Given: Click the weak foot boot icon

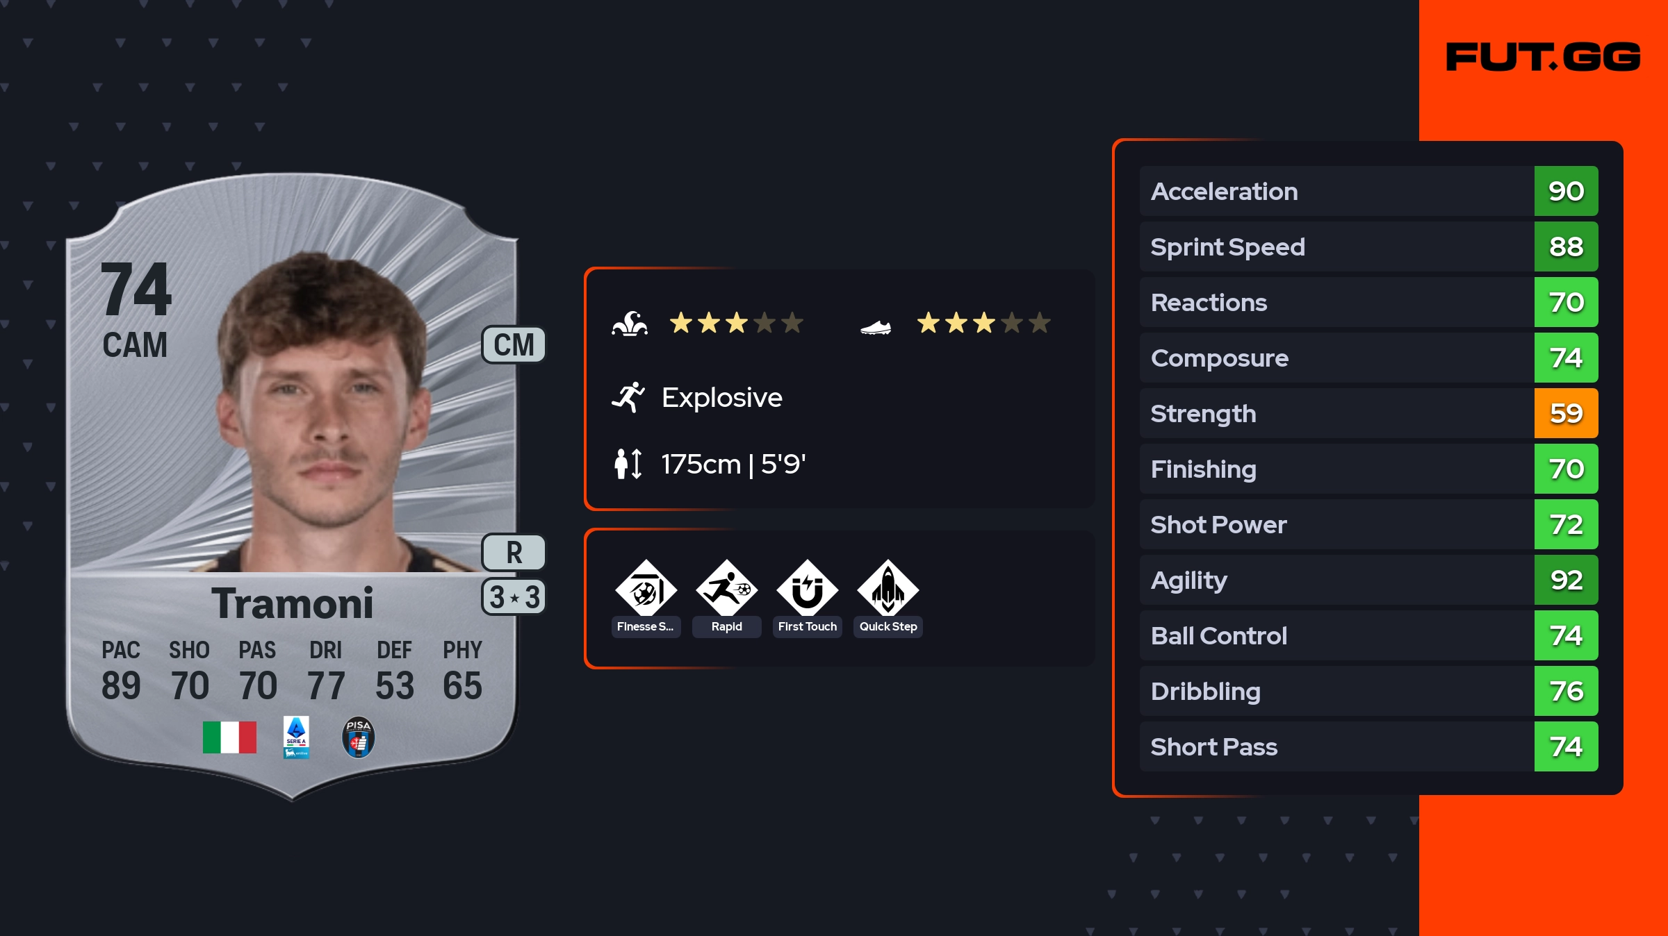Looking at the screenshot, I should [876, 326].
